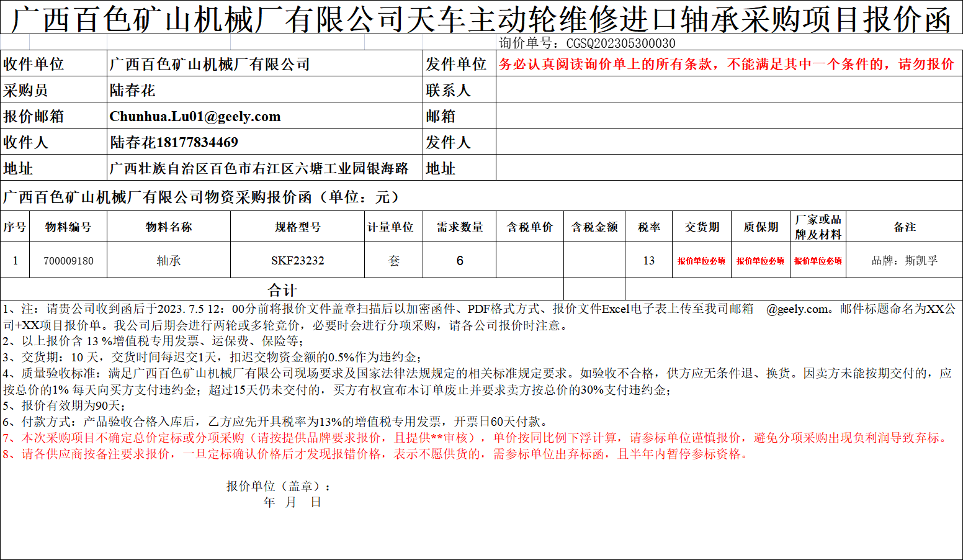The width and height of the screenshot is (963, 560).
Task: Select the 轴承 material name cell
Action: coord(169,260)
